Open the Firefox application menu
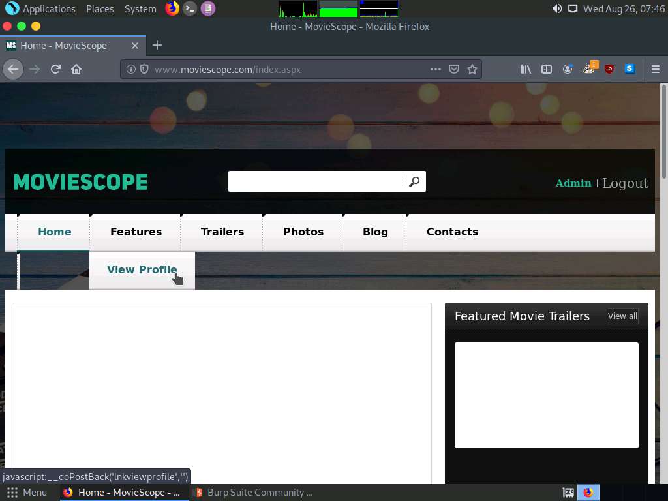Viewport: 668px width, 501px height. (x=655, y=69)
